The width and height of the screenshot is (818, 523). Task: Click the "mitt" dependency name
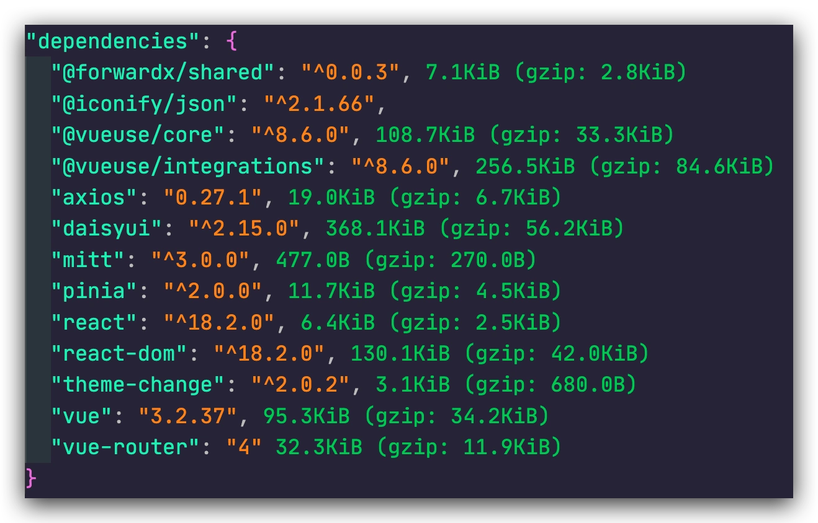click(88, 260)
